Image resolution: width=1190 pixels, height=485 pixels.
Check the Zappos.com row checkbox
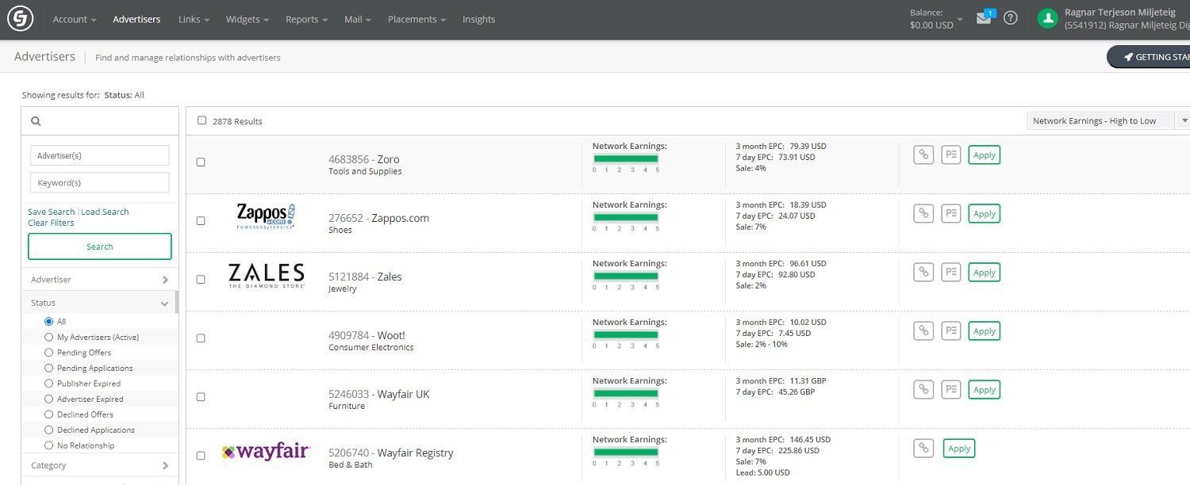[x=201, y=220]
